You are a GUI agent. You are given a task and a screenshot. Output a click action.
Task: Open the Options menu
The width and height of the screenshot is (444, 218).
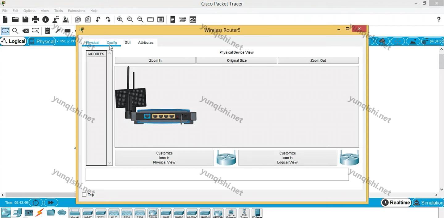point(29,10)
